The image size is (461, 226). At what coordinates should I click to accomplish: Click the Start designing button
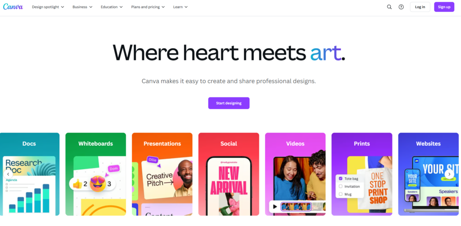[x=229, y=103]
